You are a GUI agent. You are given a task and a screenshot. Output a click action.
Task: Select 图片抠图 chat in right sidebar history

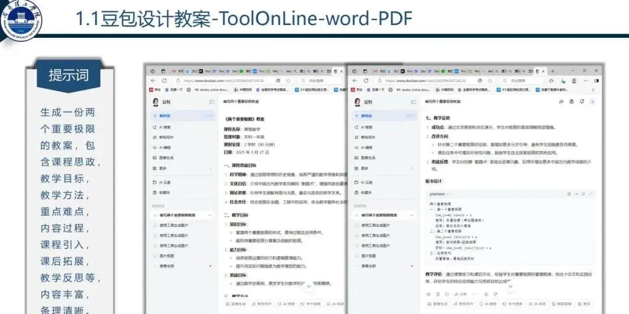pos(369,255)
